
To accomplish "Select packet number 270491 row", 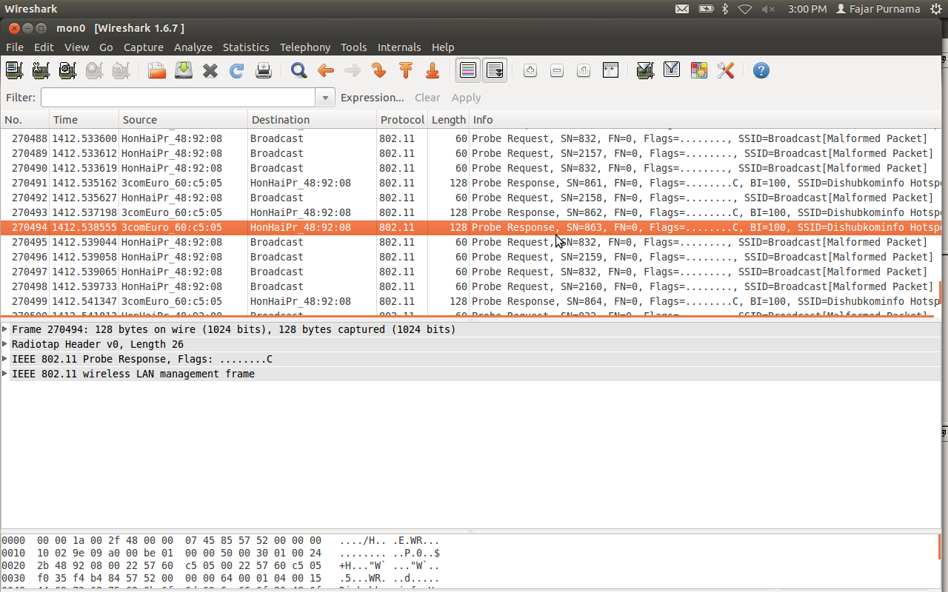I will (x=471, y=183).
